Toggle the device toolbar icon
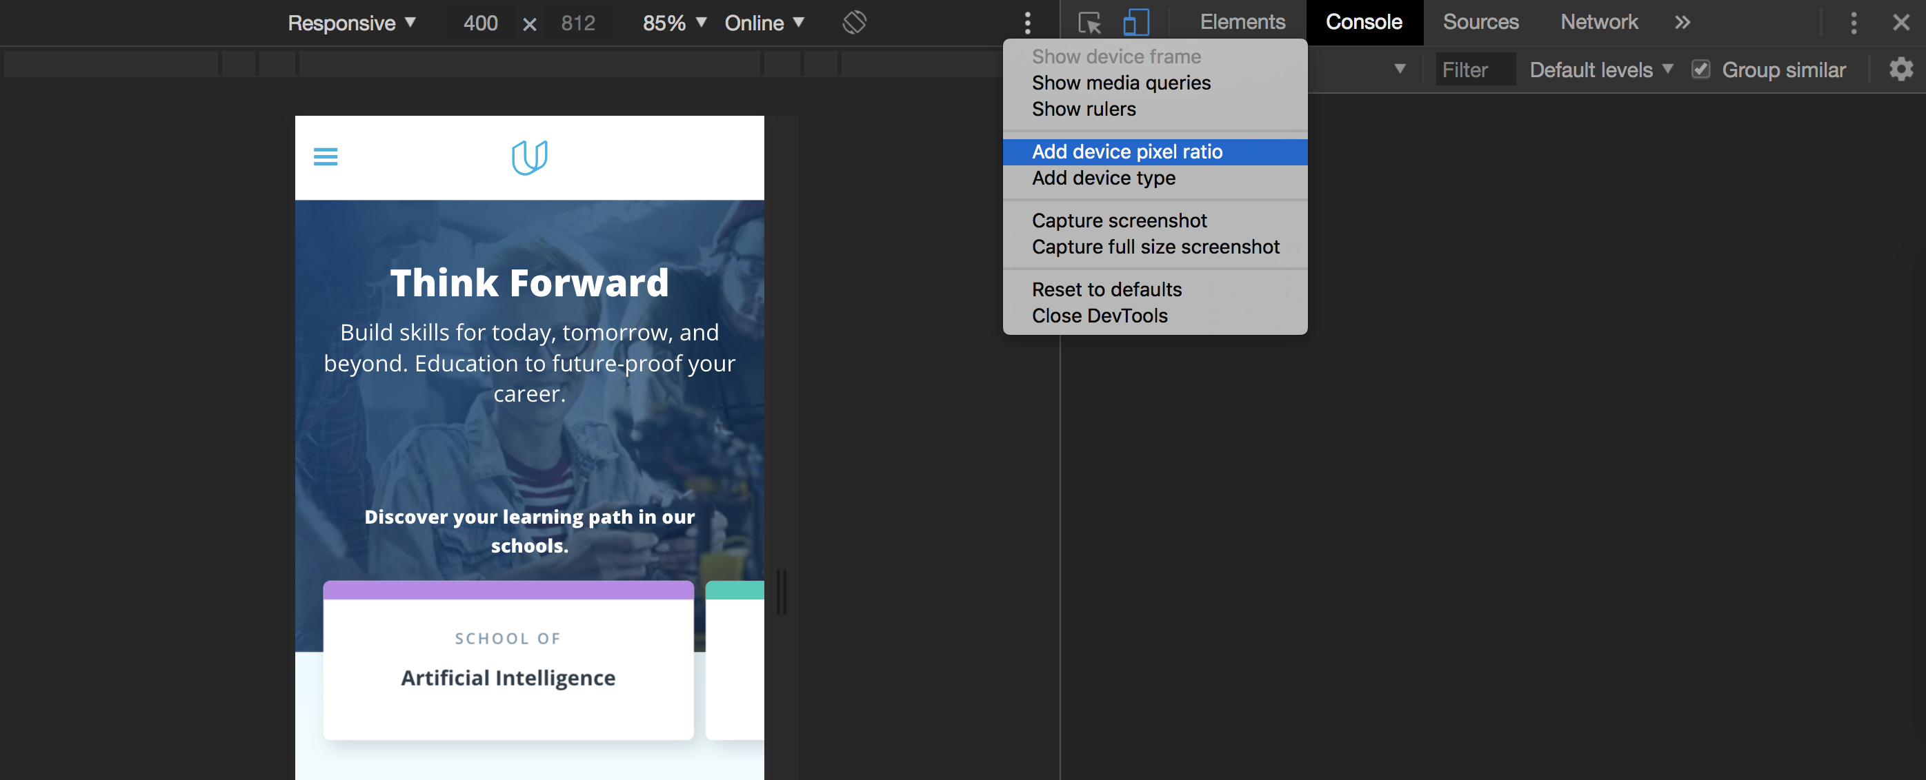The width and height of the screenshot is (1926, 780). point(1135,23)
